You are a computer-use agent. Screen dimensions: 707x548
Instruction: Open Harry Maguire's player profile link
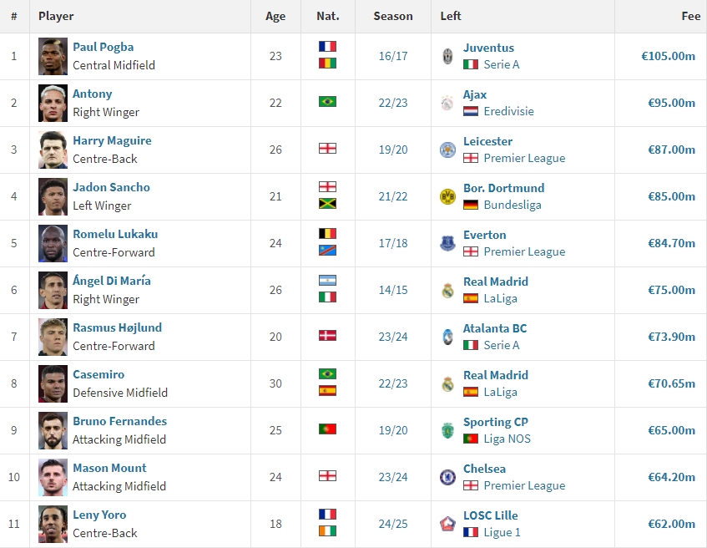112,140
